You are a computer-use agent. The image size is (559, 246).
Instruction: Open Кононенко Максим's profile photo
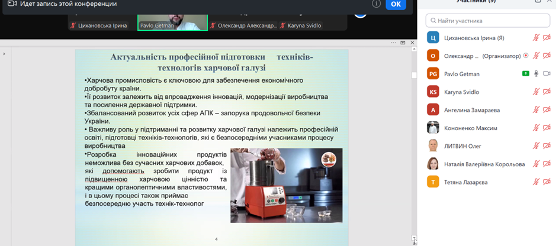(433, 128)
